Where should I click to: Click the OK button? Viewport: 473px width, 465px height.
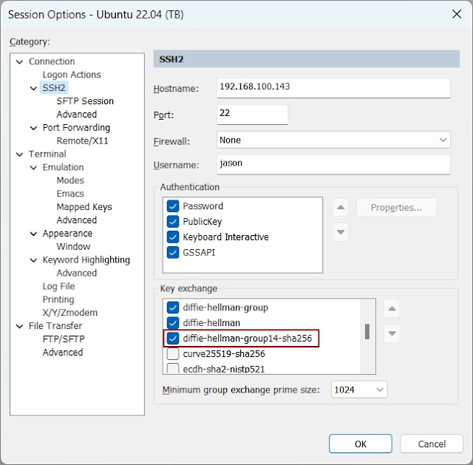coord(361,444)
